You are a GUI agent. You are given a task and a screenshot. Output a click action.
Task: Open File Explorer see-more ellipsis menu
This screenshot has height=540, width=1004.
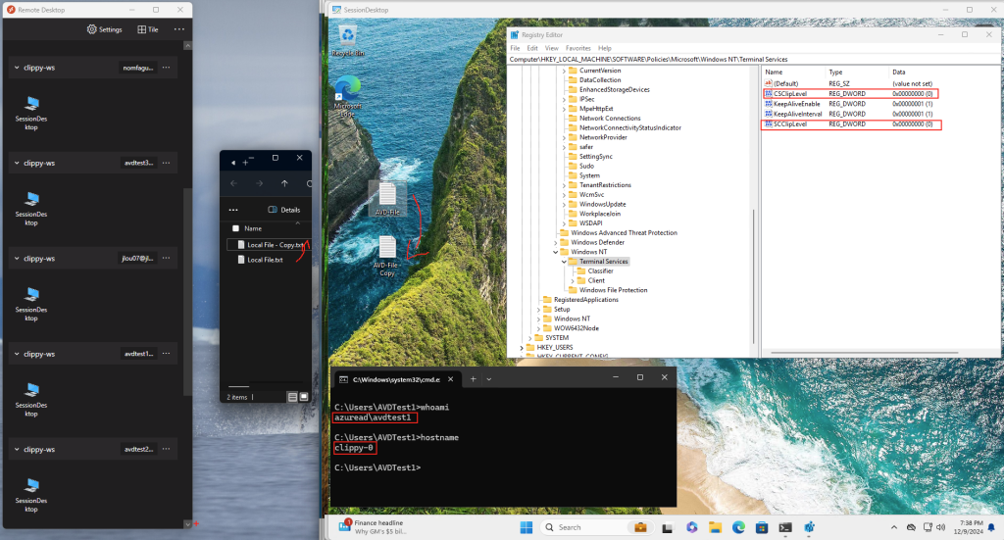(x=233, y=210)
